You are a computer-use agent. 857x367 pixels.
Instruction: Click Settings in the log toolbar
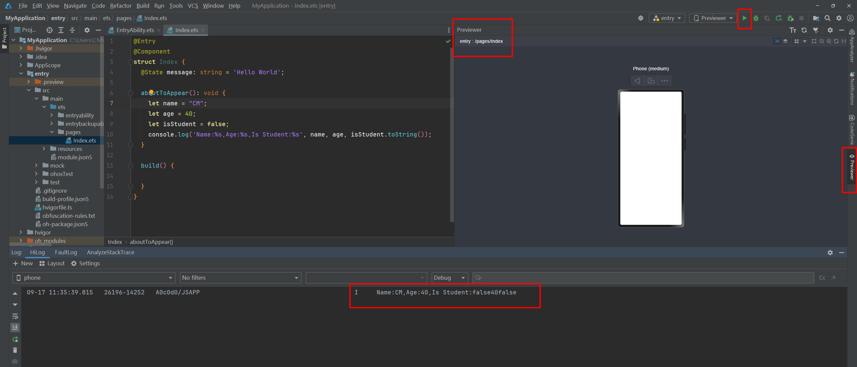pos(85,263)
